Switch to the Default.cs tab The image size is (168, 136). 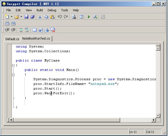[12, 39]
